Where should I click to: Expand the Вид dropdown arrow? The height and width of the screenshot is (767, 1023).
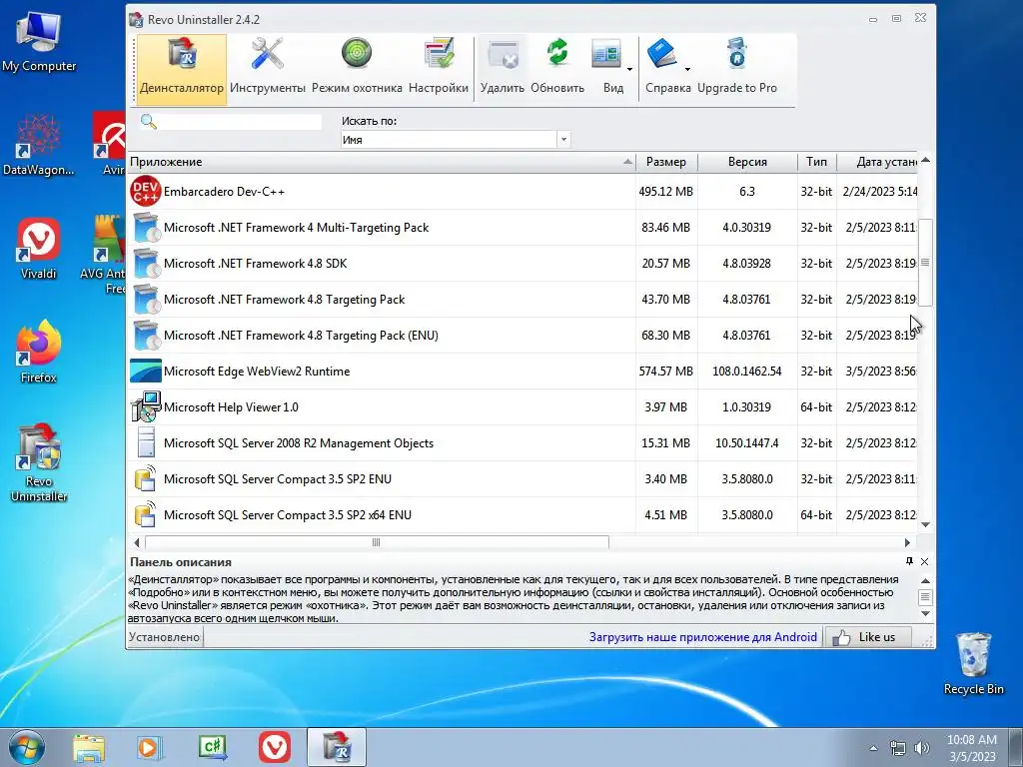tap(629, 69)
